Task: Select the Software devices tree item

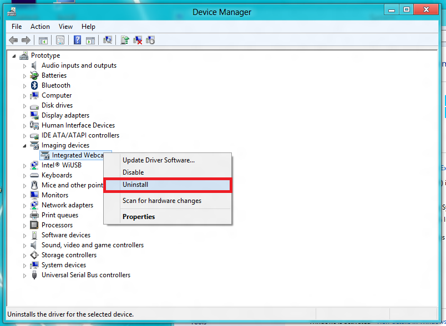Action: click(x=66, y=235)
